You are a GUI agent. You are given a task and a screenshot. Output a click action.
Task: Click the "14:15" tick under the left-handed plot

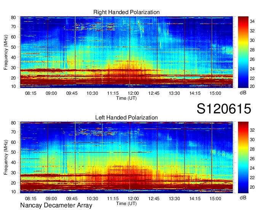195,199
